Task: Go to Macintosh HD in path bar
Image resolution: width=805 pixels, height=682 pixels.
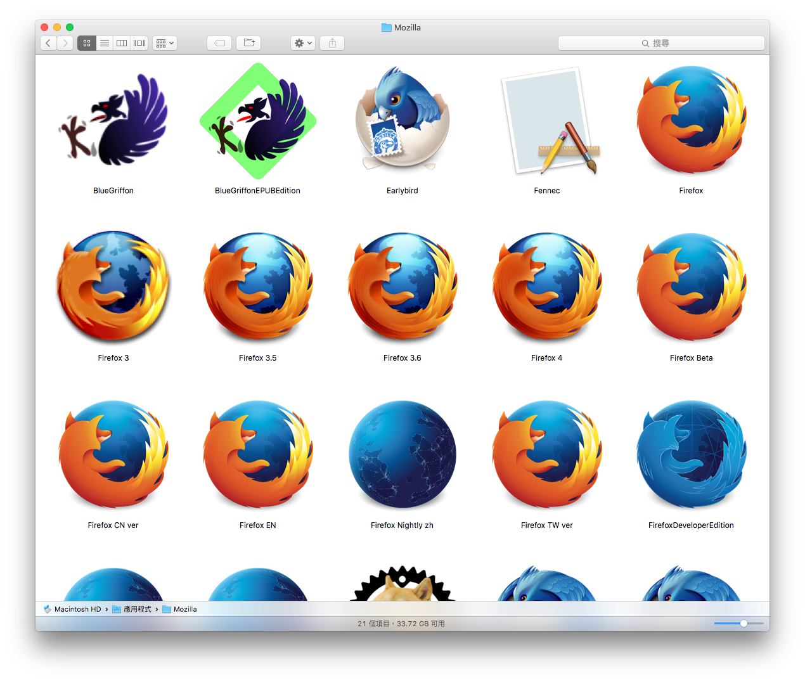Action: (77, 609)
